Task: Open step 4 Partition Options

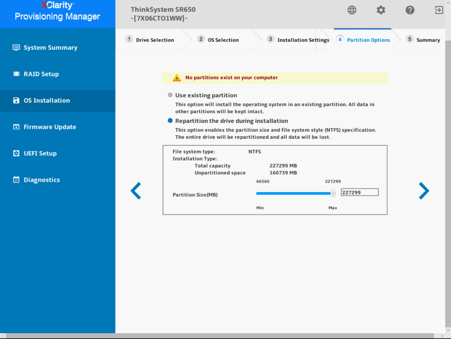Action: (x=363, y=39)
